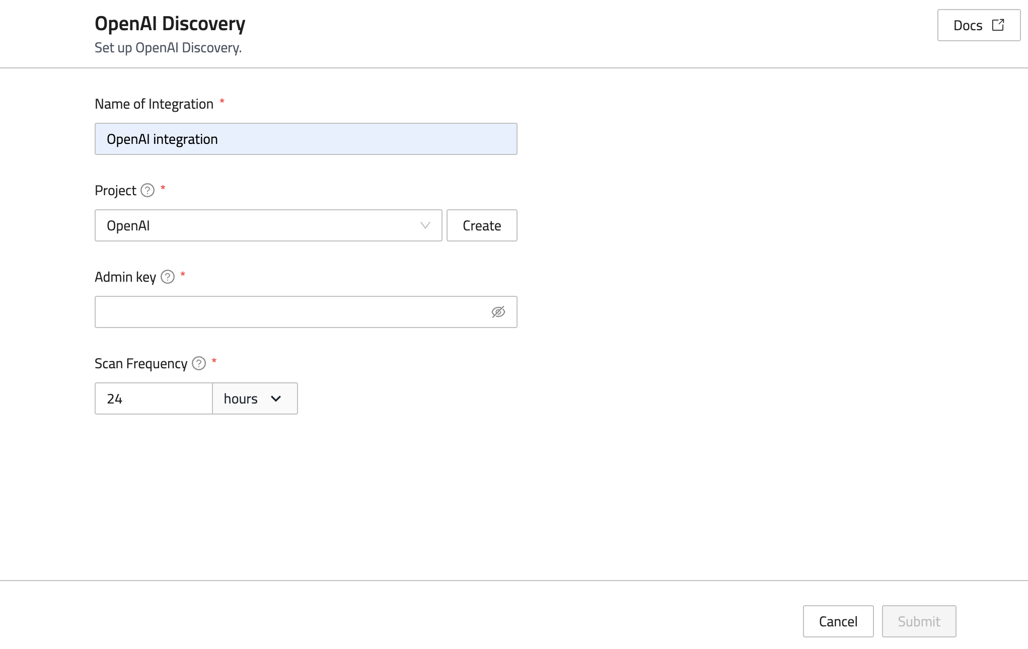Open the Project dropdown showing OpenAI
The image size is (1028, 649).
click(x=262, y=225)
